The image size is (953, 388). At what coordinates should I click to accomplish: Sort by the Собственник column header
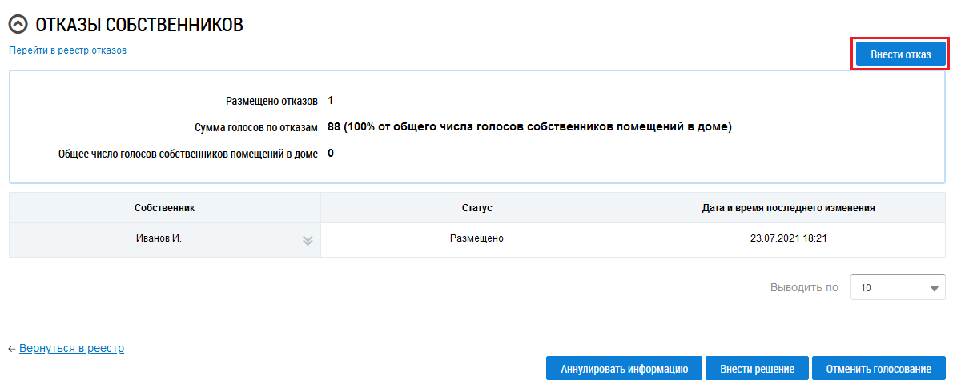165,208
